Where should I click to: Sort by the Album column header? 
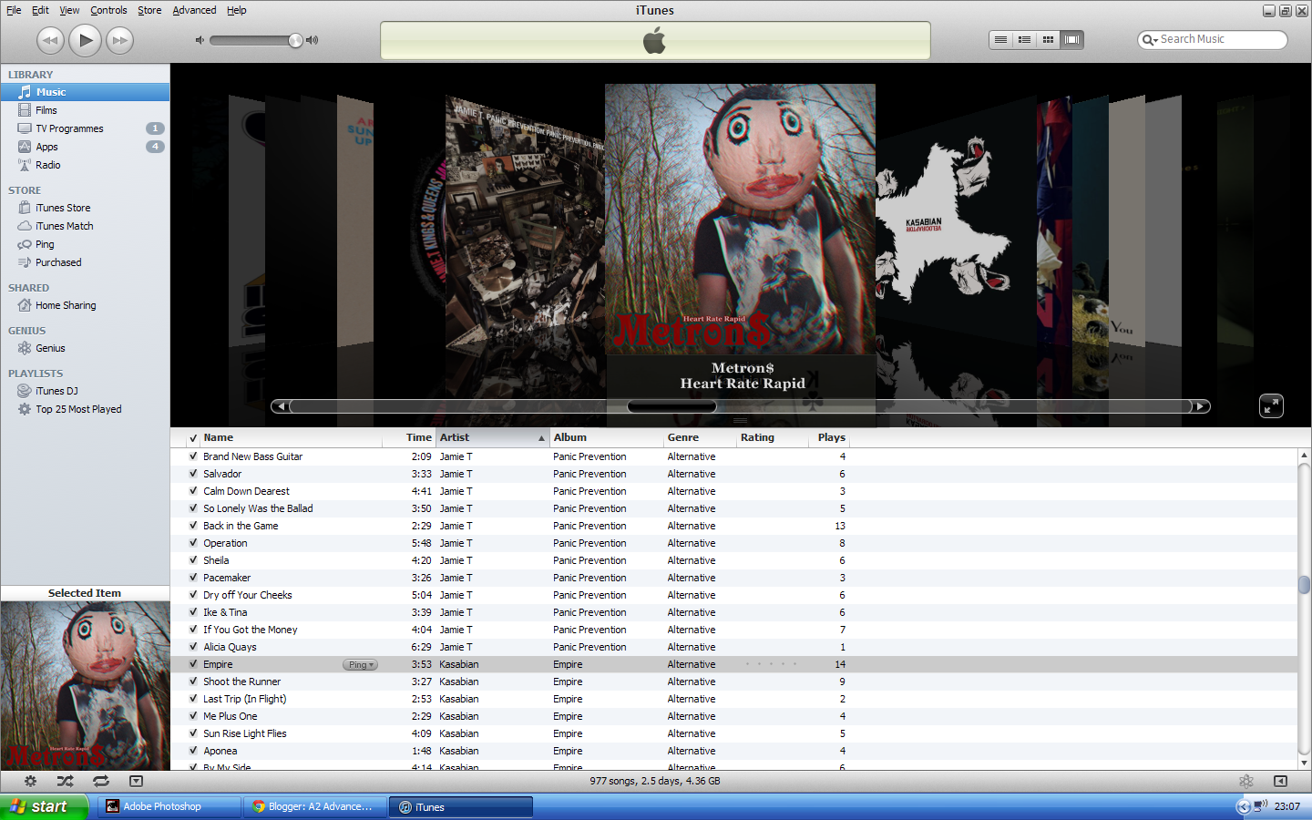coord(606,437)
